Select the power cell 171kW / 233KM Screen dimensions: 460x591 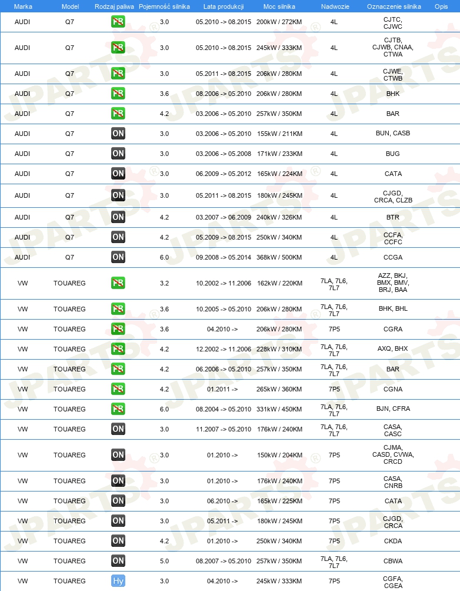(279, 154)
